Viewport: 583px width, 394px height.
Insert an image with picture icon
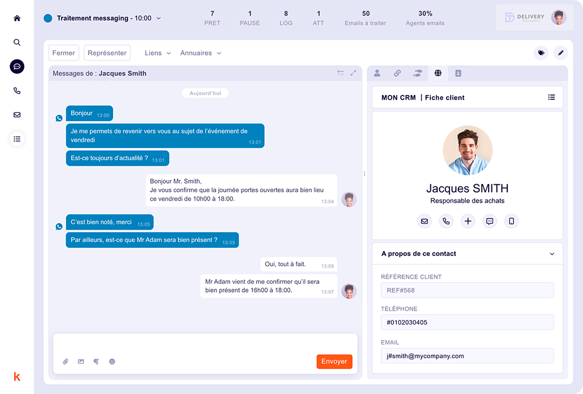(x=80, y=361)
